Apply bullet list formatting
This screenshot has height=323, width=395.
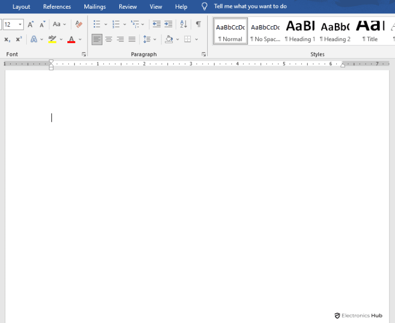point(97,24)
